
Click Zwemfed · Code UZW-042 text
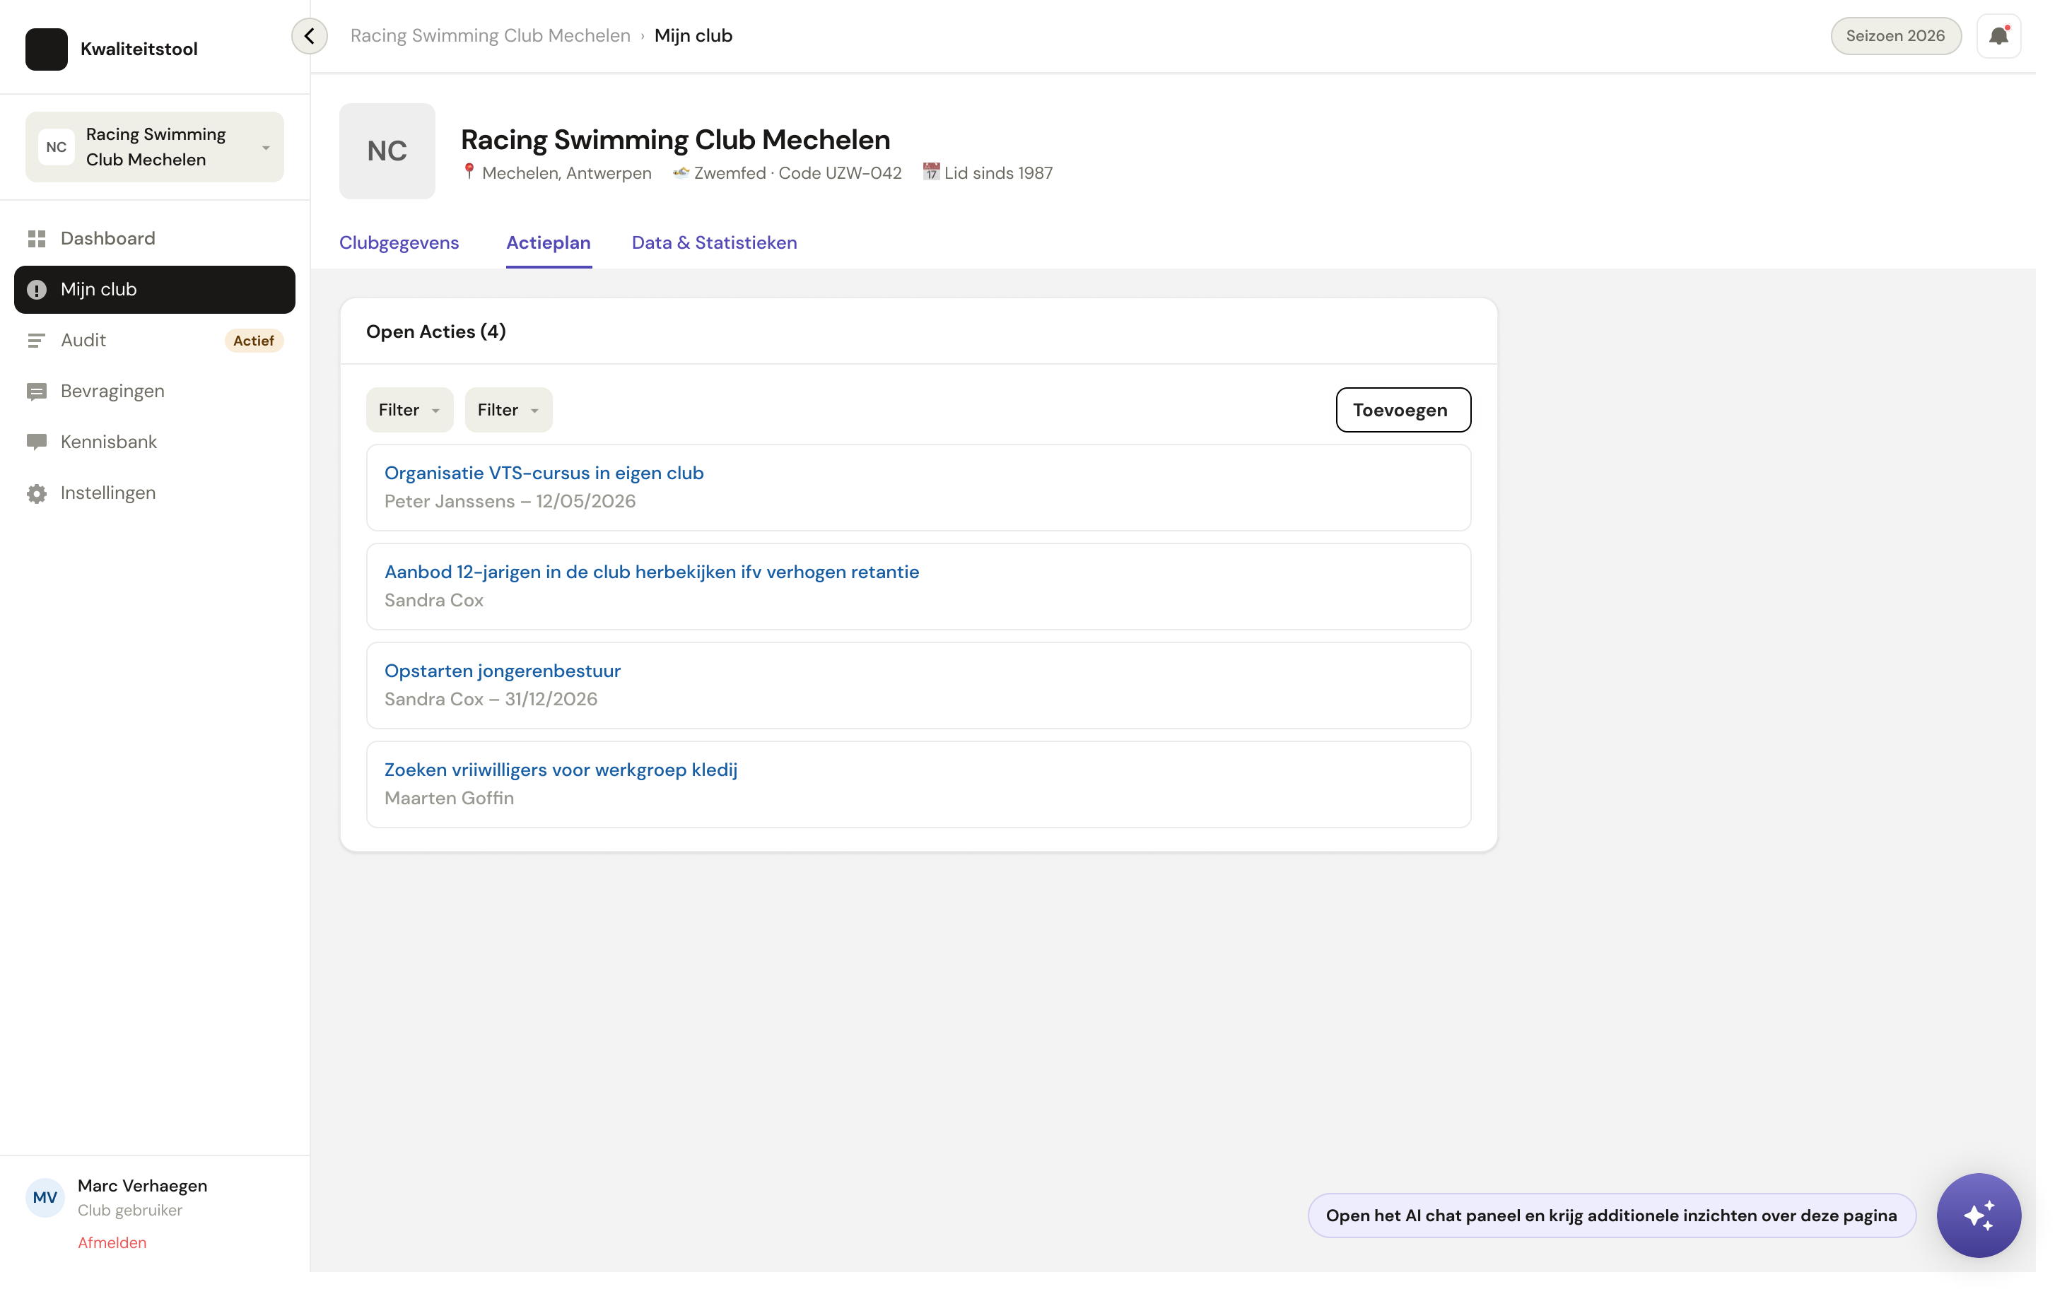point(797,173)
